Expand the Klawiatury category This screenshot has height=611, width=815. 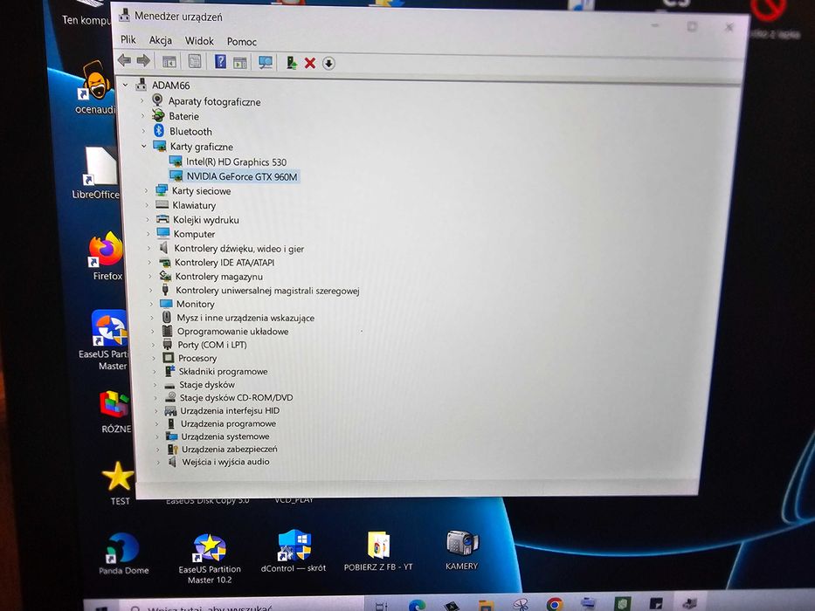147,205
